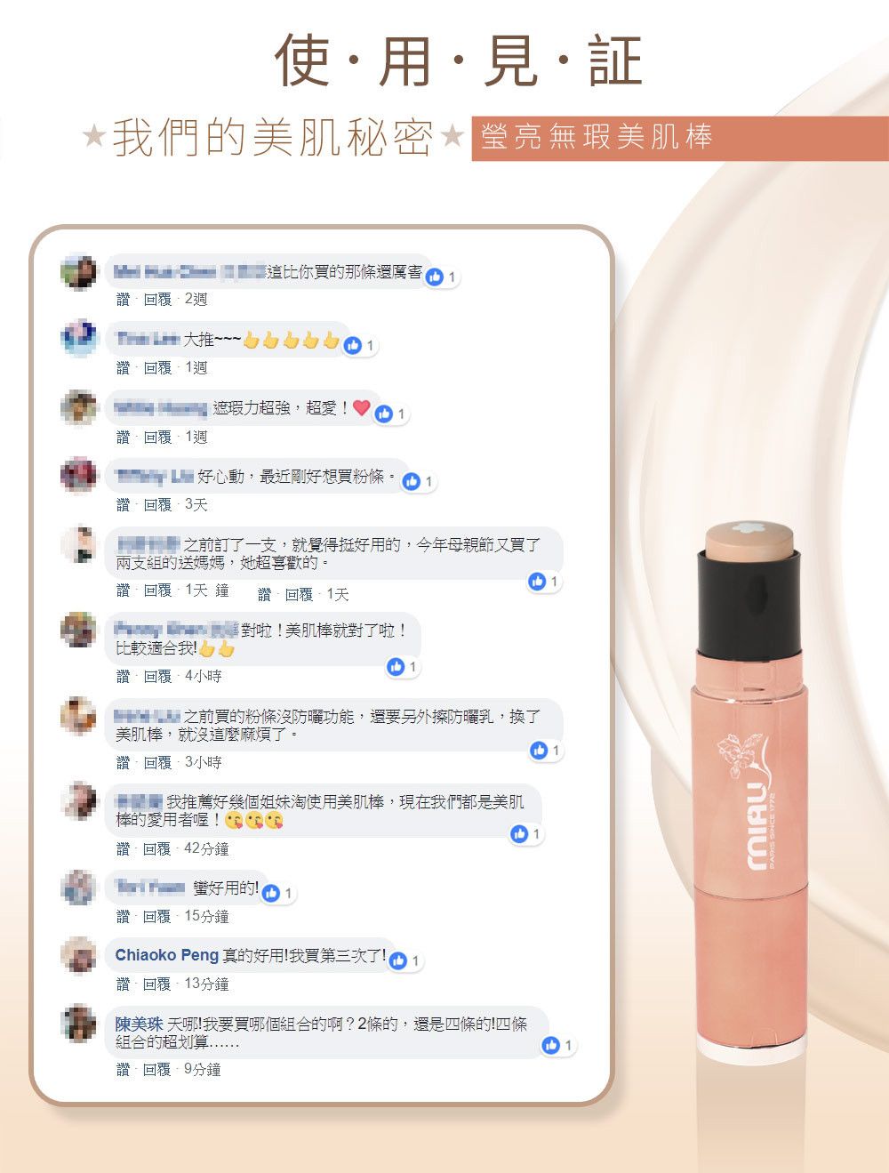The height and width of the screenshot is (1173, 889).
Task: Click 15分鐘 timestamp link
Action: point(206,916)
